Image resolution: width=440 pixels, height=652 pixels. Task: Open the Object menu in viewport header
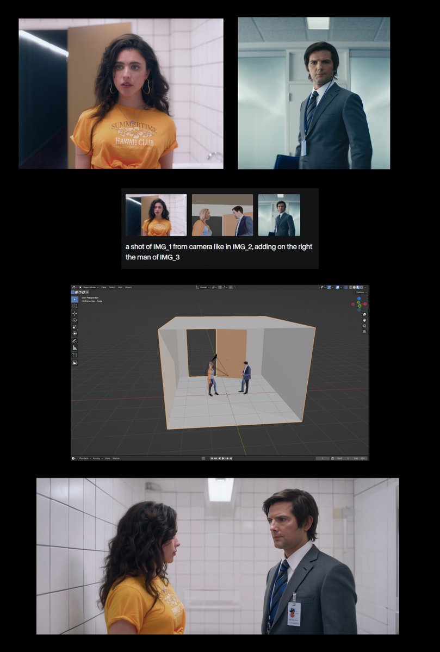click(128, 287)
